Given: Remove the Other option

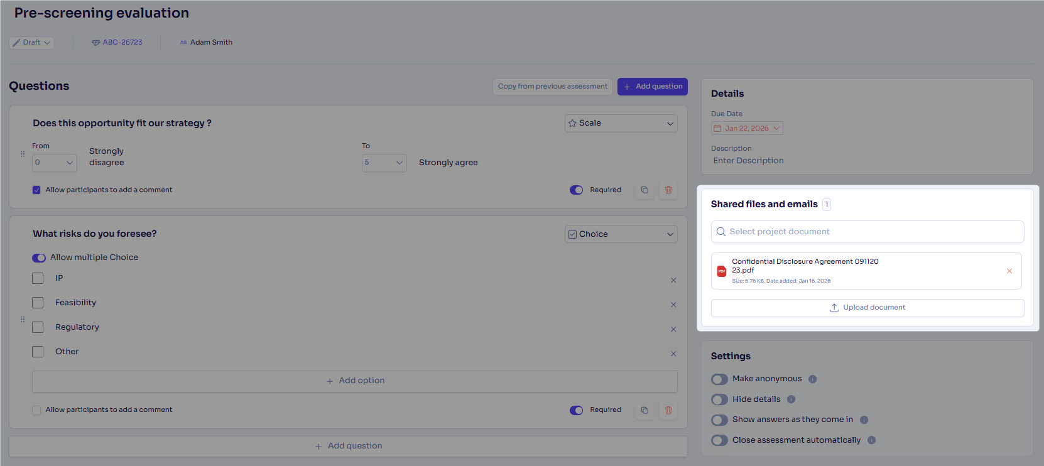Looking at the screenshot, I should coord(673,354).
